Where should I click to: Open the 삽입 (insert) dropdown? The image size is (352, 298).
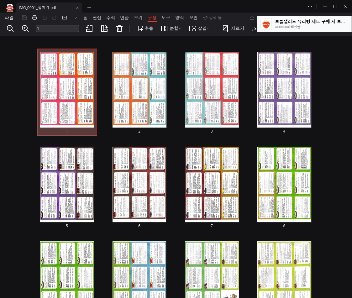[x=199, y=29]
